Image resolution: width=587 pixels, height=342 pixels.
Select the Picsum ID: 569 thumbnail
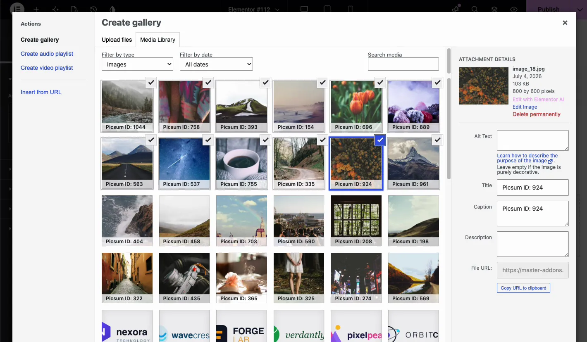[x=413, y=278]
